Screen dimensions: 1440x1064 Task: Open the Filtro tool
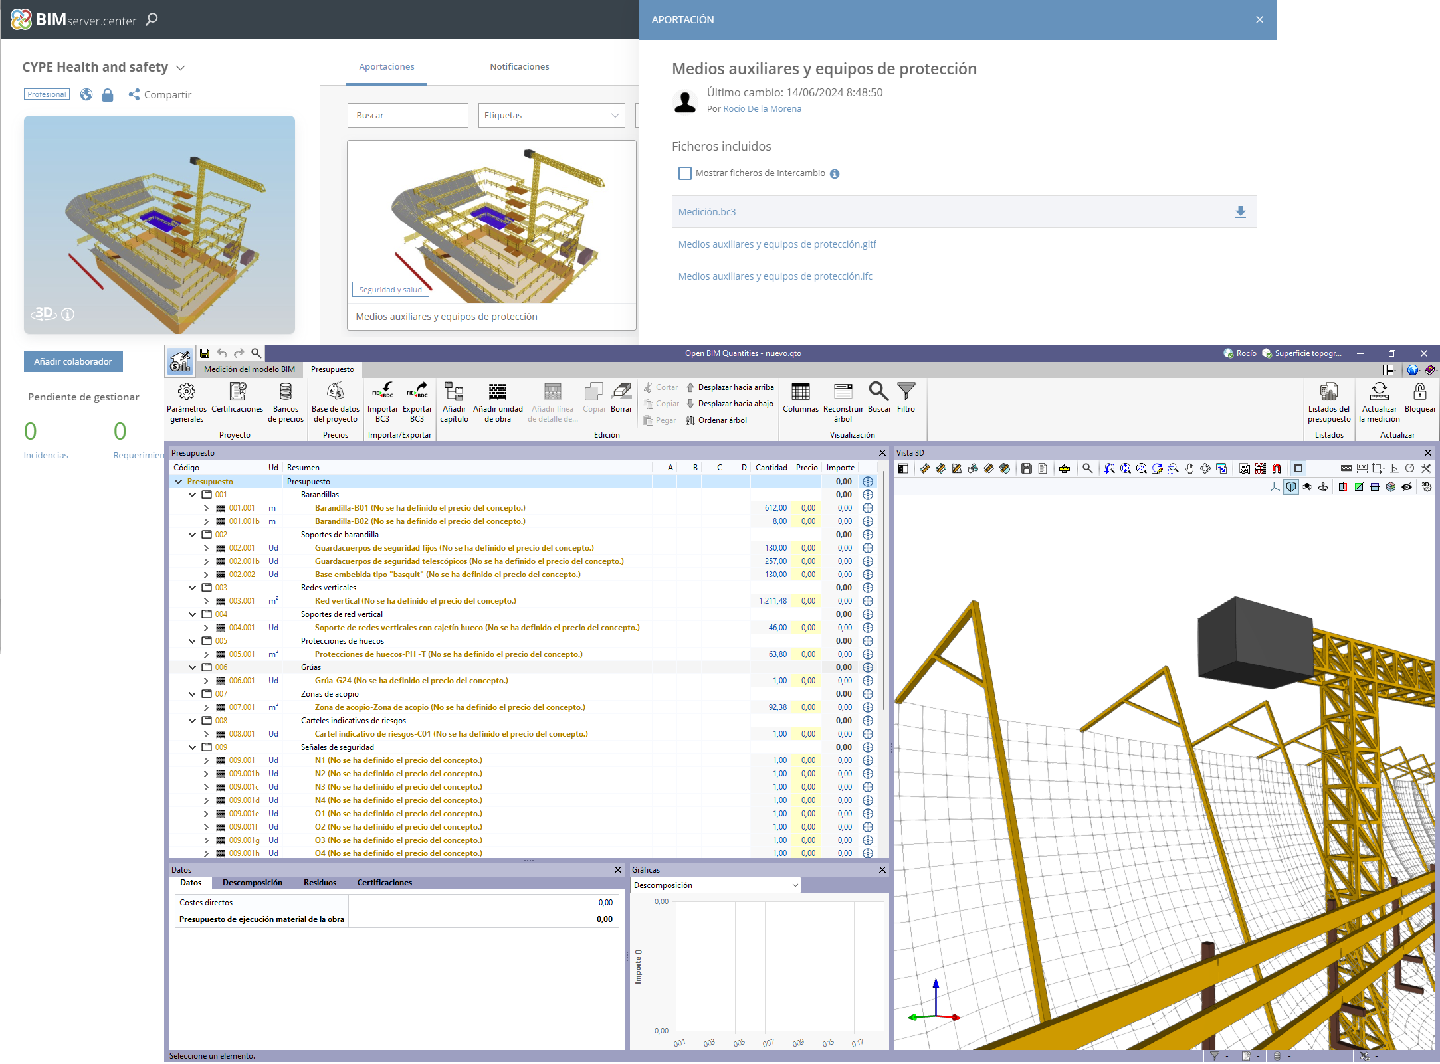click(906, 392)
